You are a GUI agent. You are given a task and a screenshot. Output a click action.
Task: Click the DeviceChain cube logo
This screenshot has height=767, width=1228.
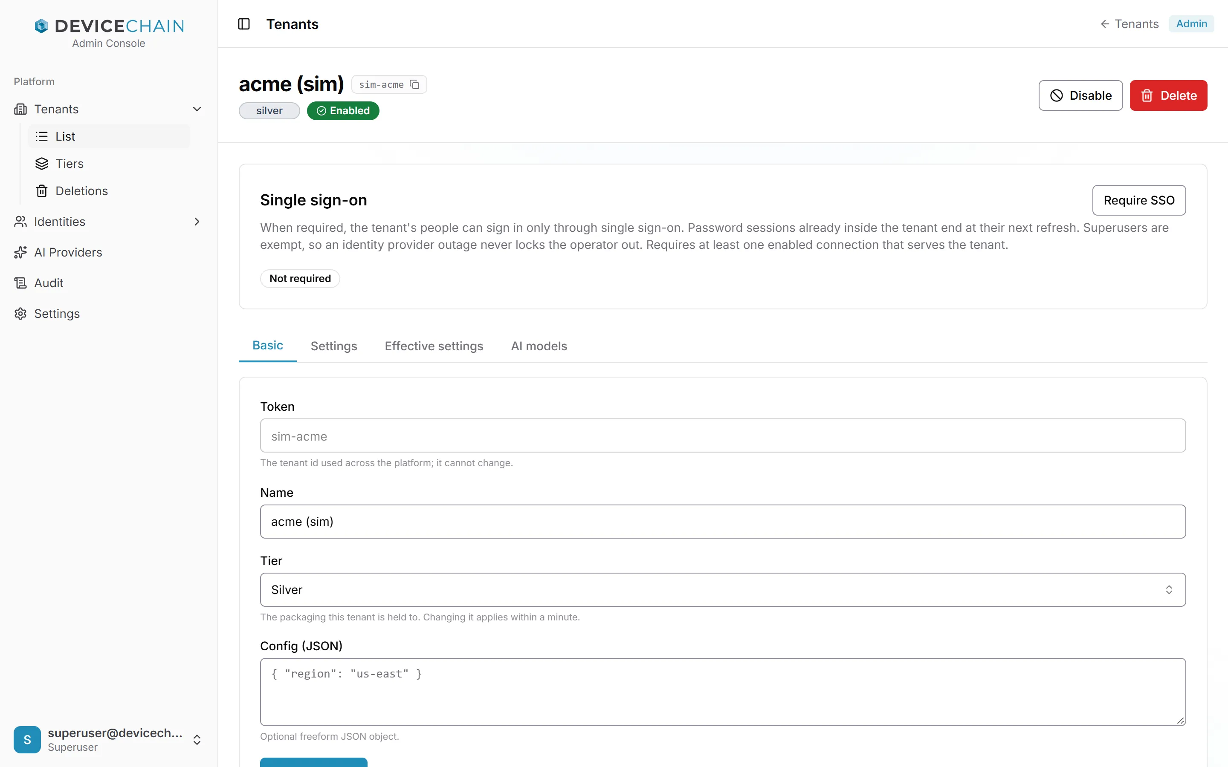[41, 26]
